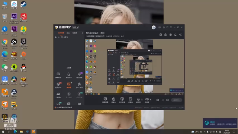Switch to the second scene tab
238x134 pixels.
pos(68,33)
